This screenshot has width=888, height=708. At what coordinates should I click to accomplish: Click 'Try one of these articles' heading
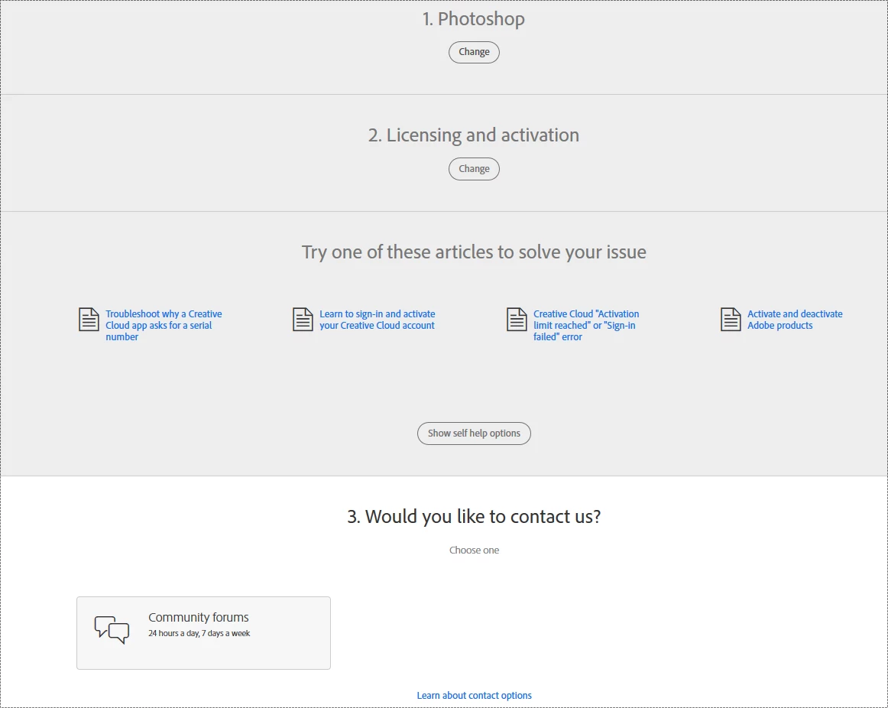(x=474, y=252)
